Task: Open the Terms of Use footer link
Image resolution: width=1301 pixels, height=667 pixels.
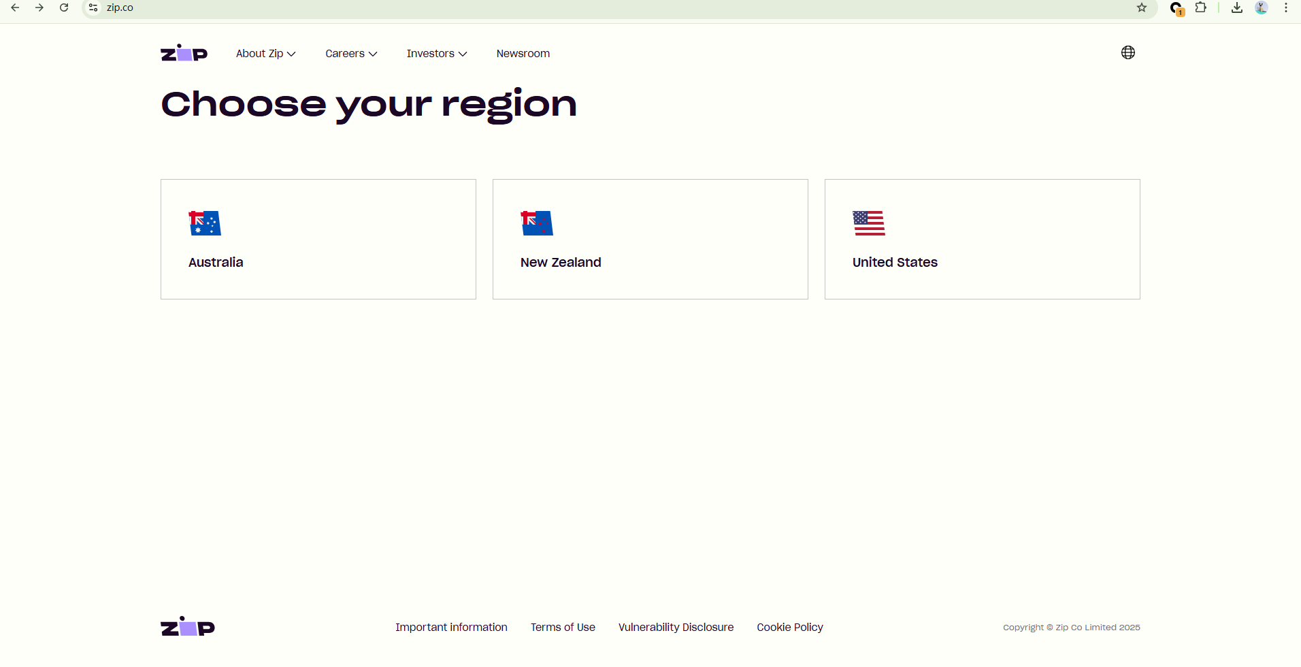Action: click(563, 628)
